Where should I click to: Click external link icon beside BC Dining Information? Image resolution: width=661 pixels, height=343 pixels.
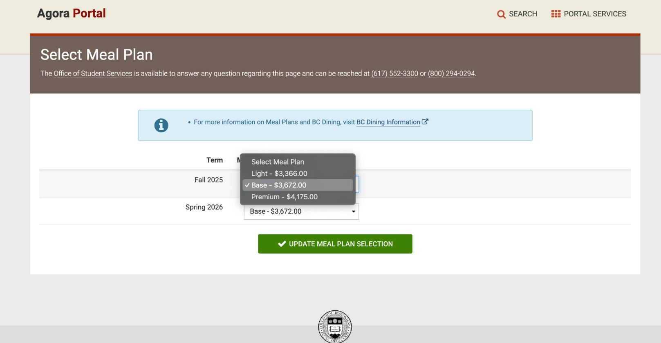pos(425,122)
